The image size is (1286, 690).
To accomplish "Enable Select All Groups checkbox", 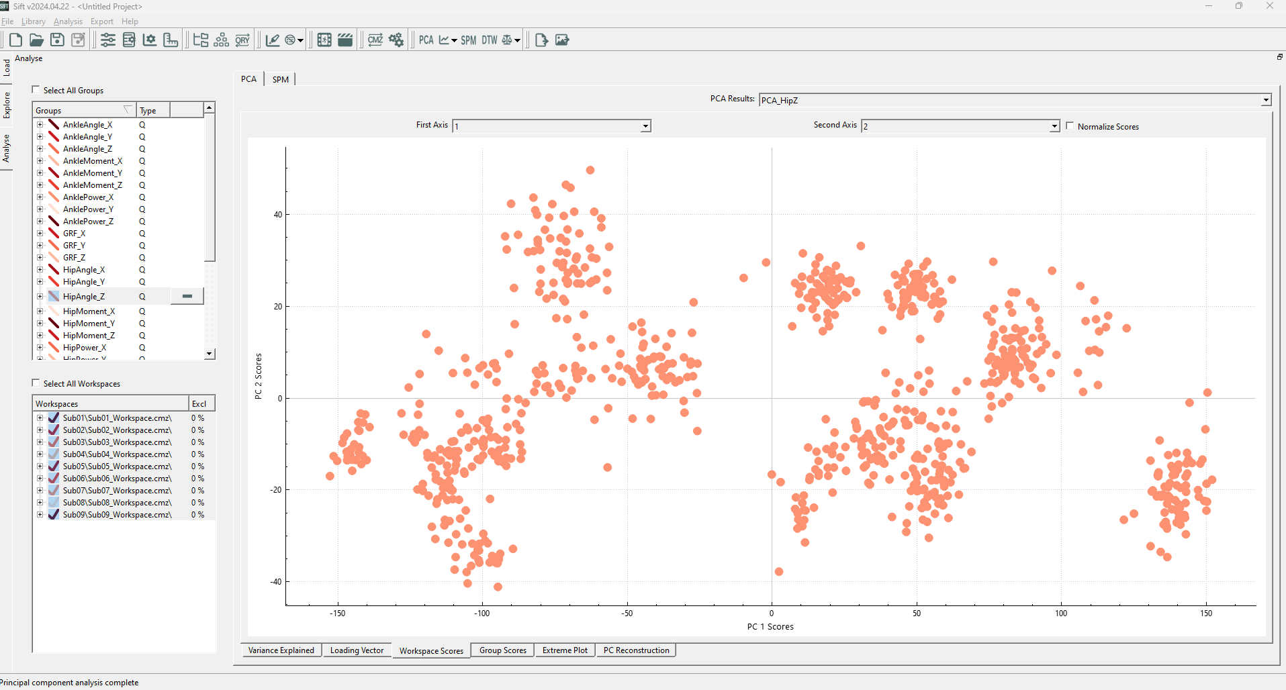I will pos(36,90).
